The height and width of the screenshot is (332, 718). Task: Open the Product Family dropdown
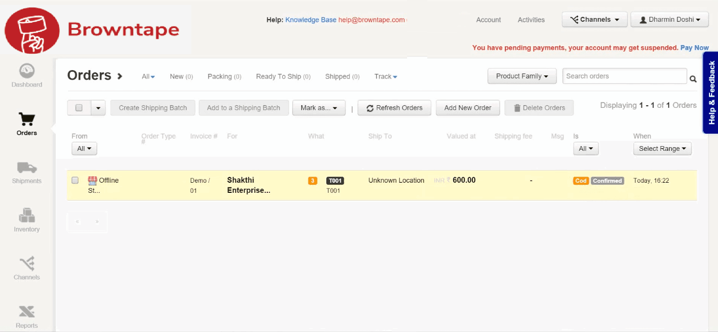521,76
